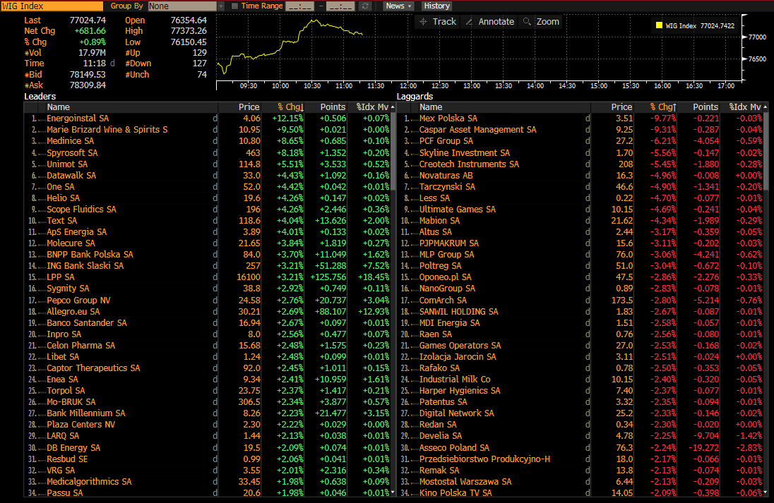The height and width of the screenshot is (503, 774).
Task: Click the time range start input field
Action: pos(299,6)
